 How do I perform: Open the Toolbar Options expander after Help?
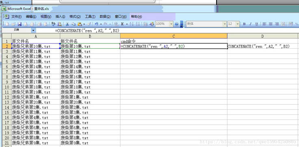click(182, 24)
